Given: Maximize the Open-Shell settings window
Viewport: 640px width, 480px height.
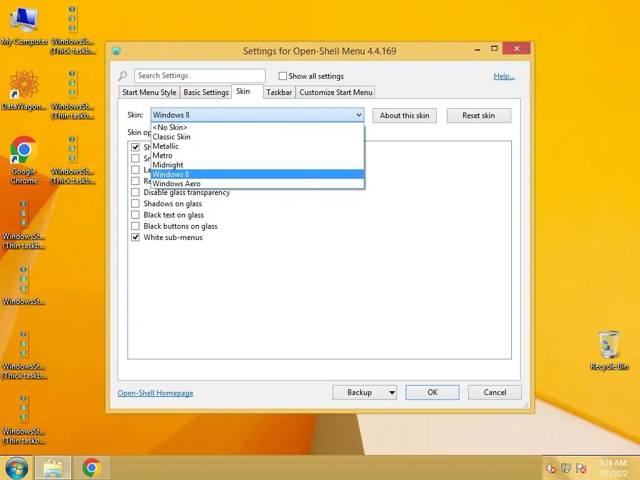Looking at the screenshot, I should click(494, 49).
